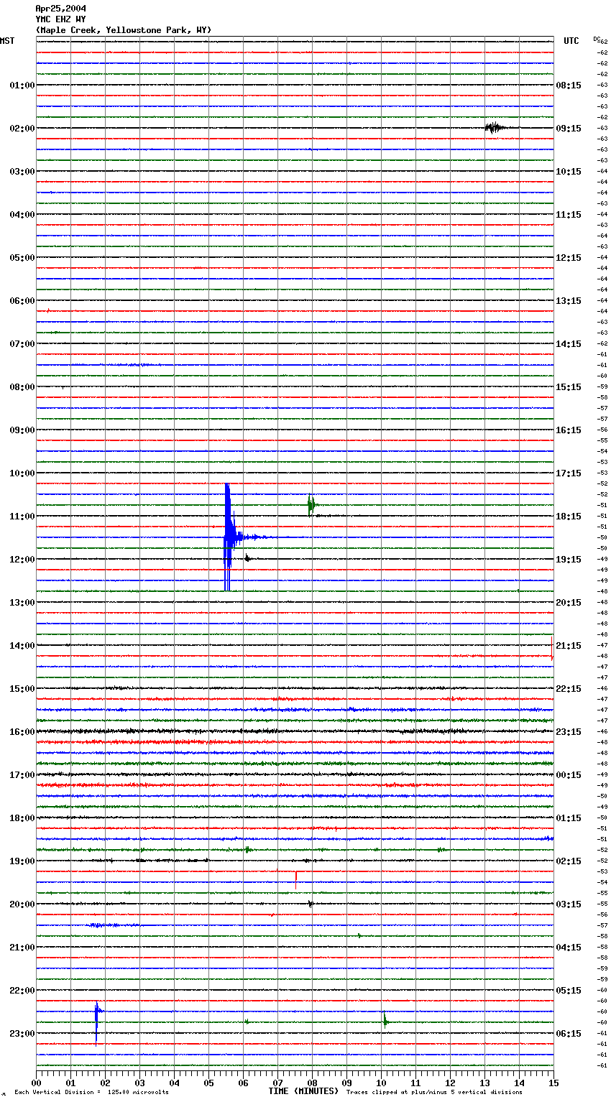Click minute 09 on the time axis

coord(346,1083)
